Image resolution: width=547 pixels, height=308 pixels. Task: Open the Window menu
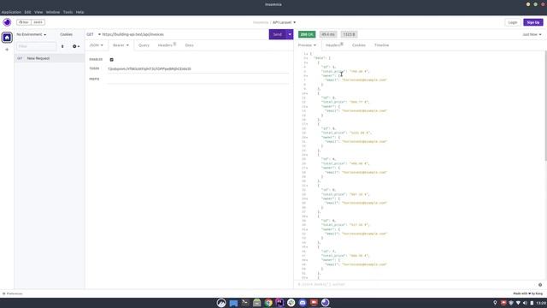click(53, 12)
